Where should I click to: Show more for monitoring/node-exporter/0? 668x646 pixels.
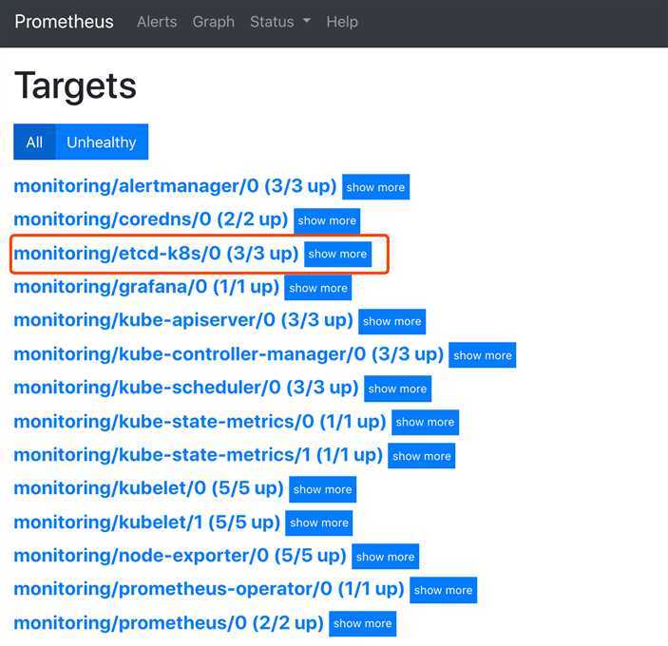385,556
